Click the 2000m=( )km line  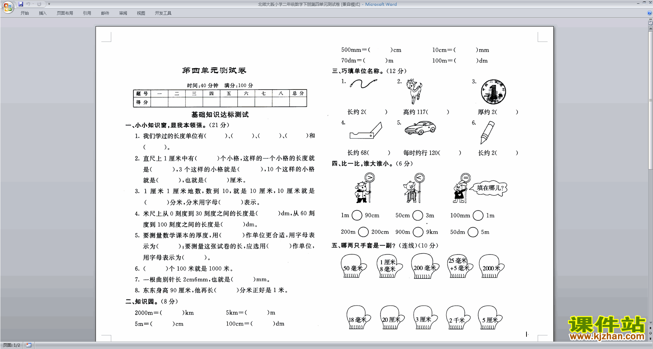click(164, 313)
